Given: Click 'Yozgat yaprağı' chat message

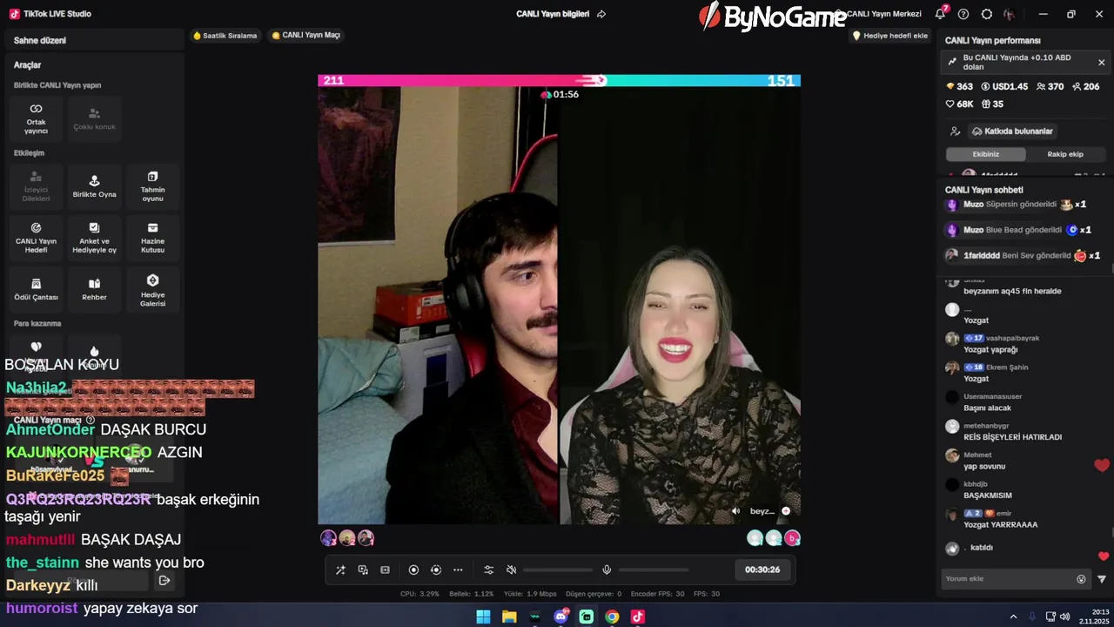Looking at the screenshot, I should pyautogui.click(x=990, y=349).
